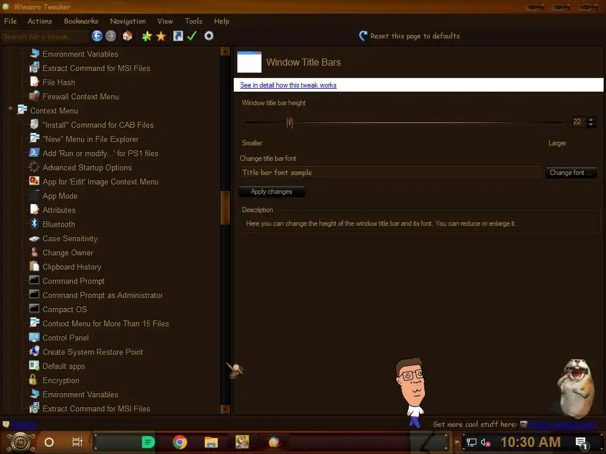Open Action Center notification icon

coord(582,443)
